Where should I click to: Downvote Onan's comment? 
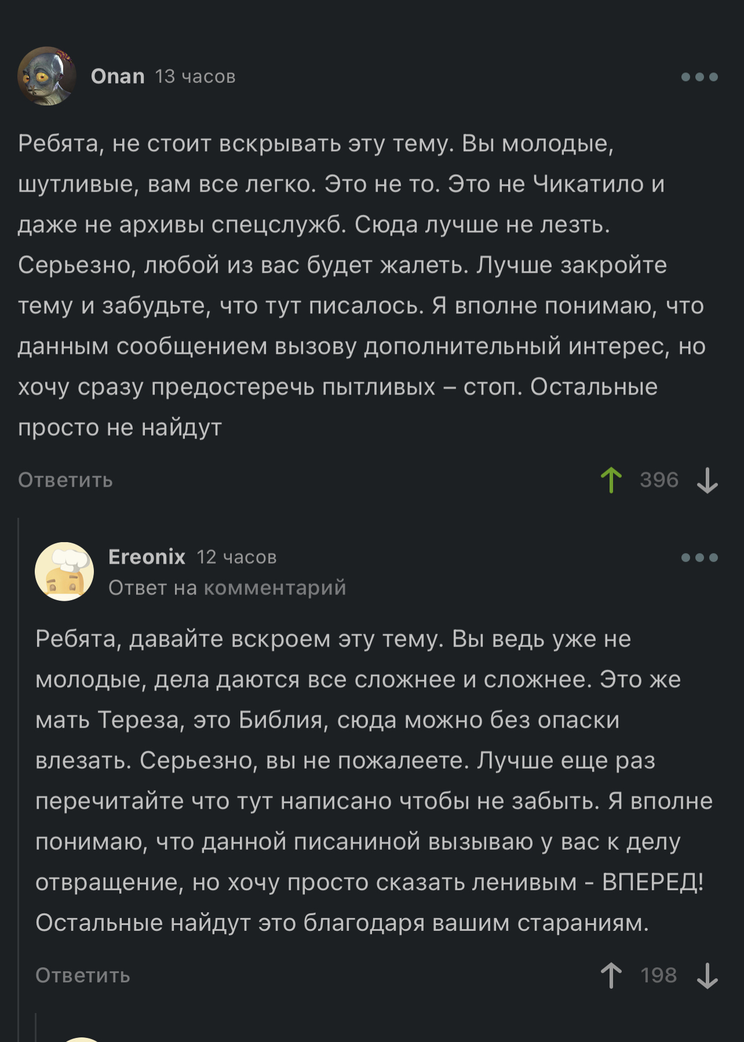tap(707, 480)
